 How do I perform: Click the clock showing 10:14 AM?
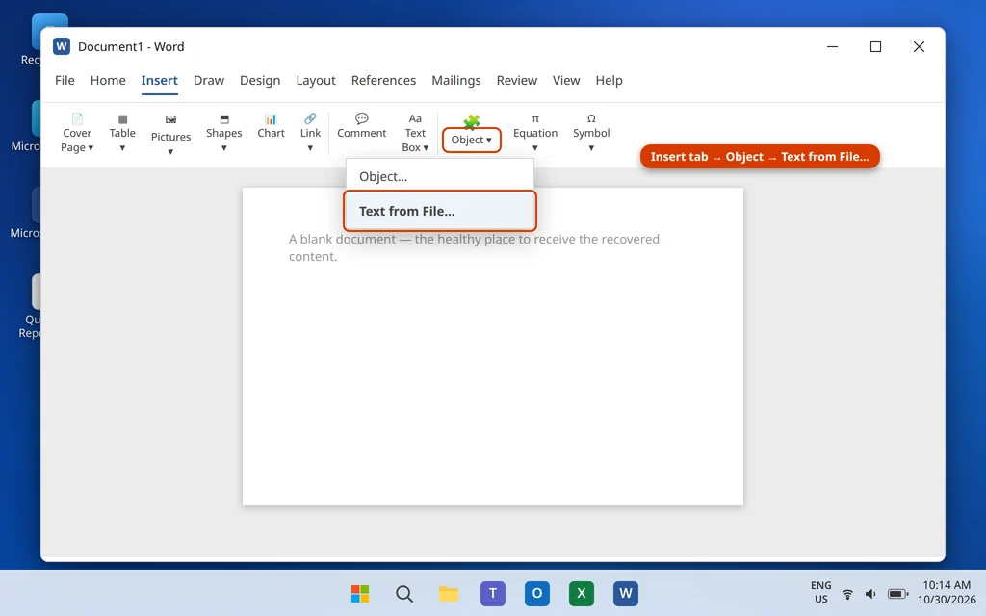point(947,585)
